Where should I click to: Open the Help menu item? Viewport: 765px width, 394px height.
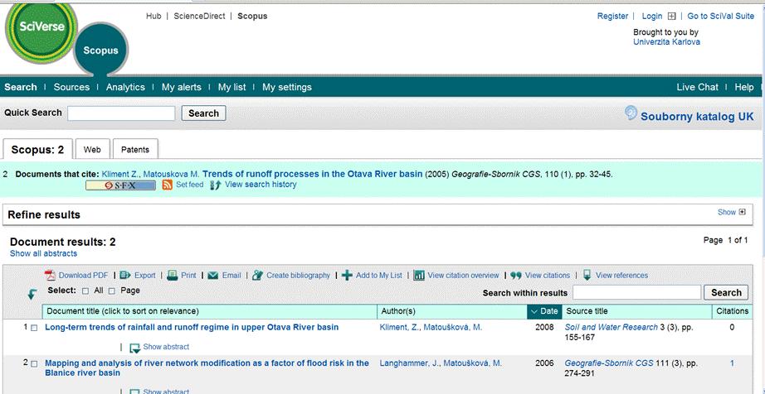pos(744,87)
